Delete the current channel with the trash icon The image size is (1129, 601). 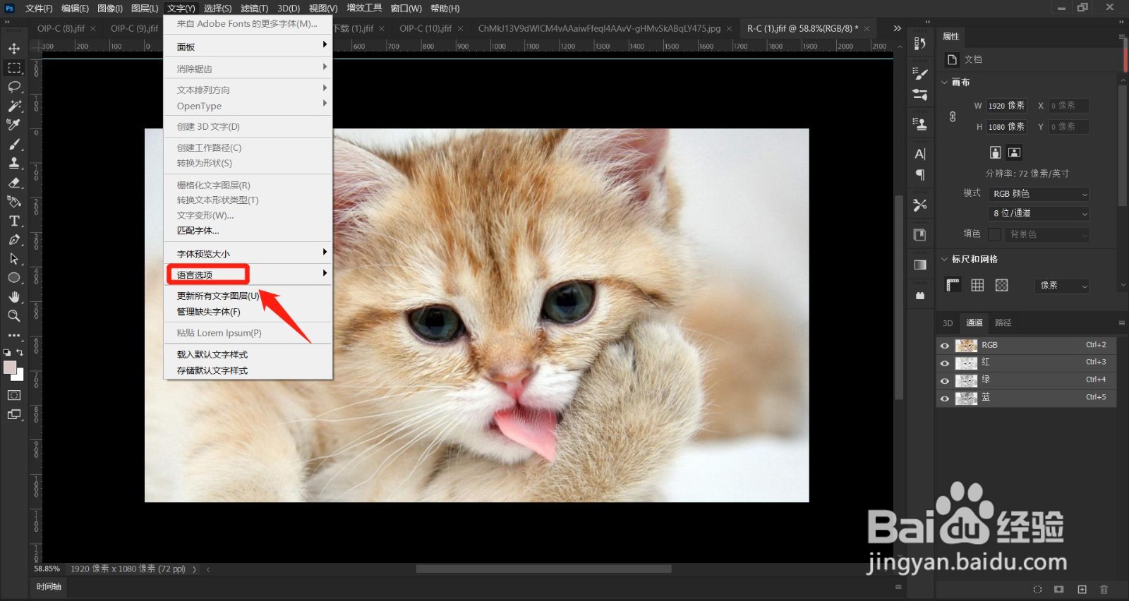coord(1104,589)
